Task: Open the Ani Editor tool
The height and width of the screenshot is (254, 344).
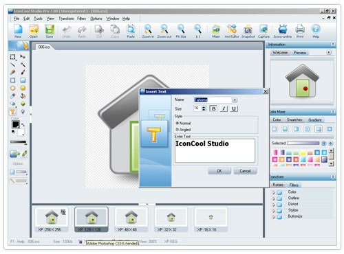Action: click(x=232, y=31)
